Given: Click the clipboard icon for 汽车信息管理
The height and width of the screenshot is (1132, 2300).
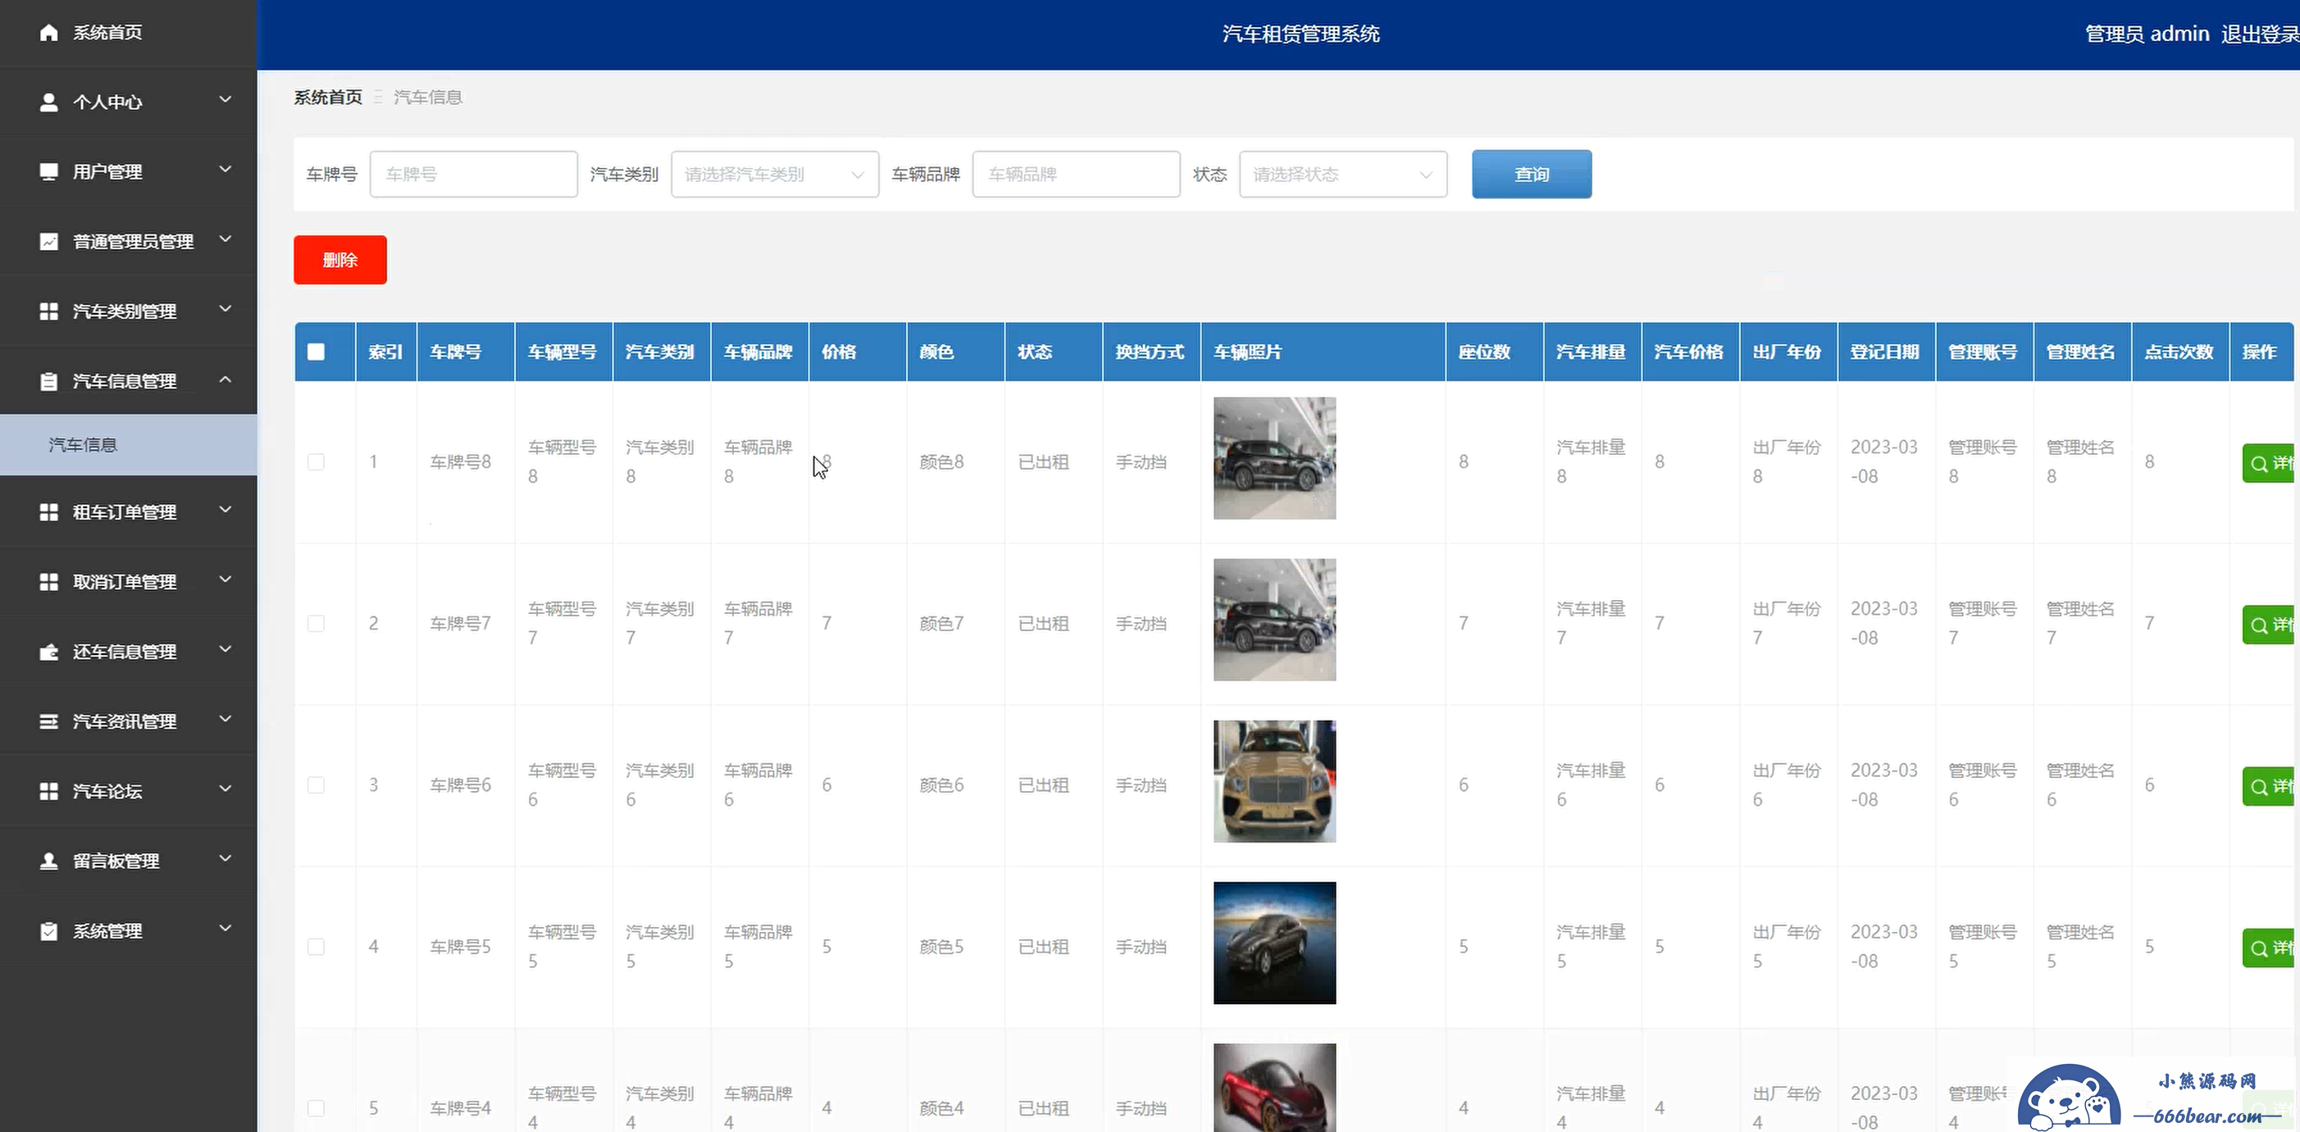Looking at the screenshot, I should coord(49,381).
